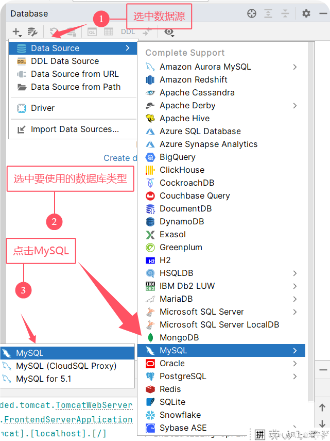Click the CockroachDB icon
330x441 pixels.
[150, 183]
